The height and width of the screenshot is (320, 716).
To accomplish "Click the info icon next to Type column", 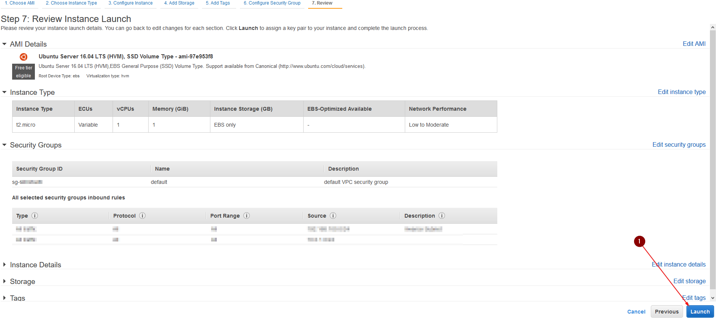I will tap(34, 216).
